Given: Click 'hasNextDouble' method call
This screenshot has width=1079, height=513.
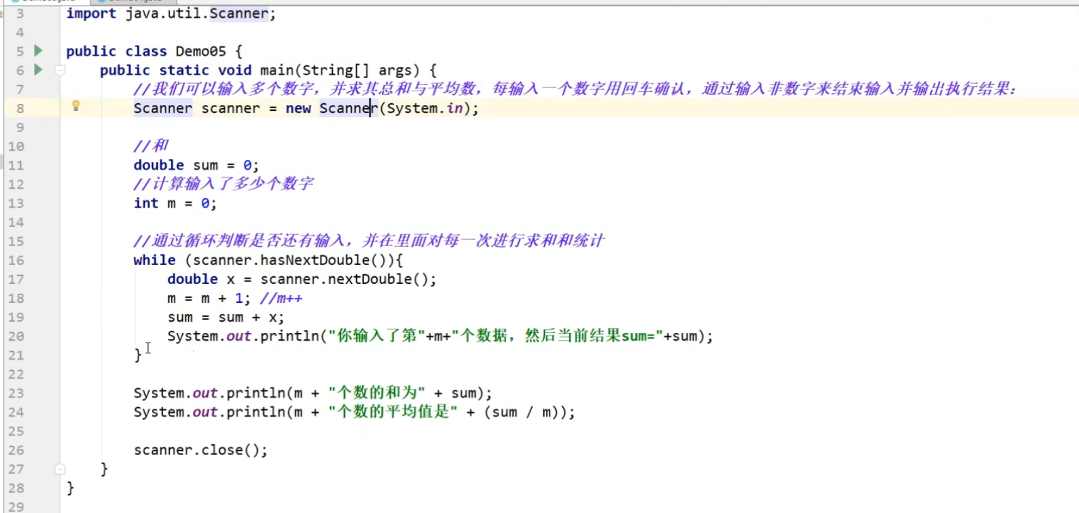Looking at the screenshot, I should pos(314,260).
